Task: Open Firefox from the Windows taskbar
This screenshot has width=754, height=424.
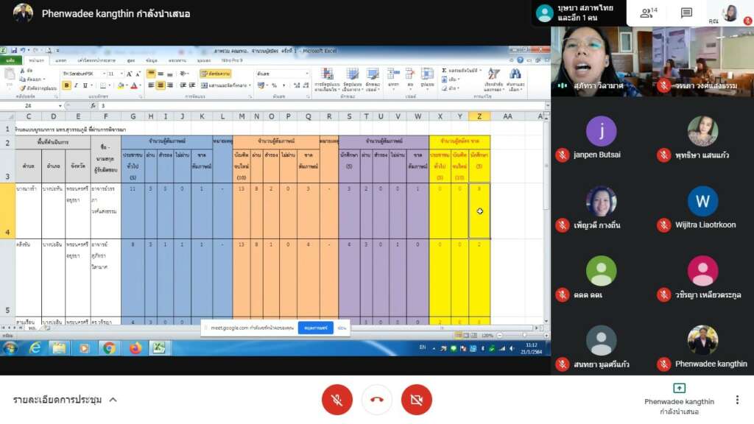Action: pyautogui.click(x=135, y=347)
